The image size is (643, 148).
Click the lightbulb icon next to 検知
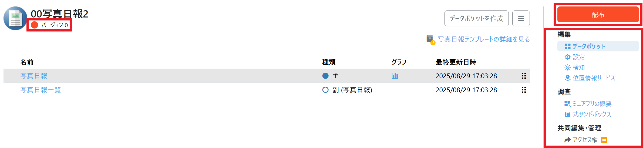point(567,68)
